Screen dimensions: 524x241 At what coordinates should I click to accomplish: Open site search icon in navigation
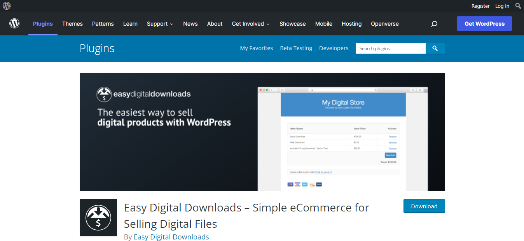434,24
